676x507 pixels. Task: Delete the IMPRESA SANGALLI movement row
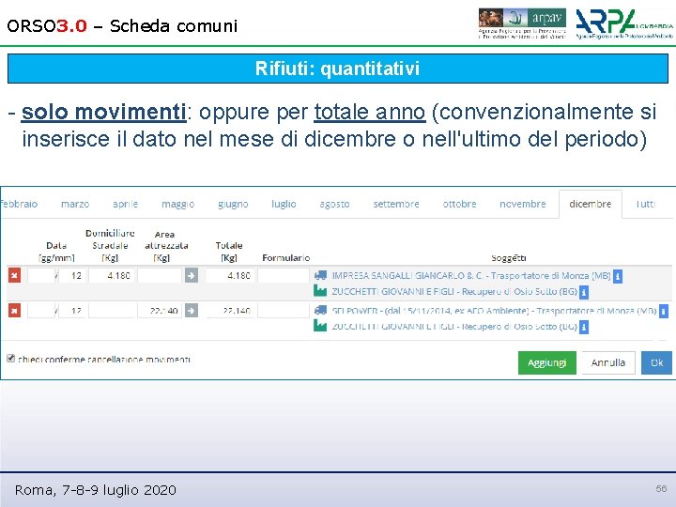point(14,275)
